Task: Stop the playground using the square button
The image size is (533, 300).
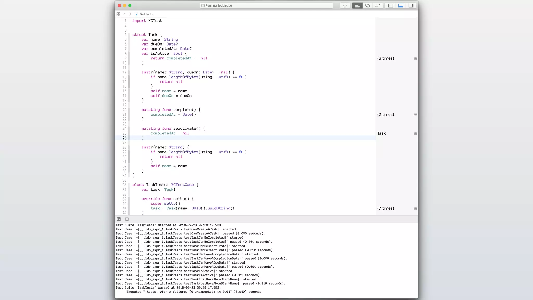Action: pyautogui.click(x=127, y=219)
